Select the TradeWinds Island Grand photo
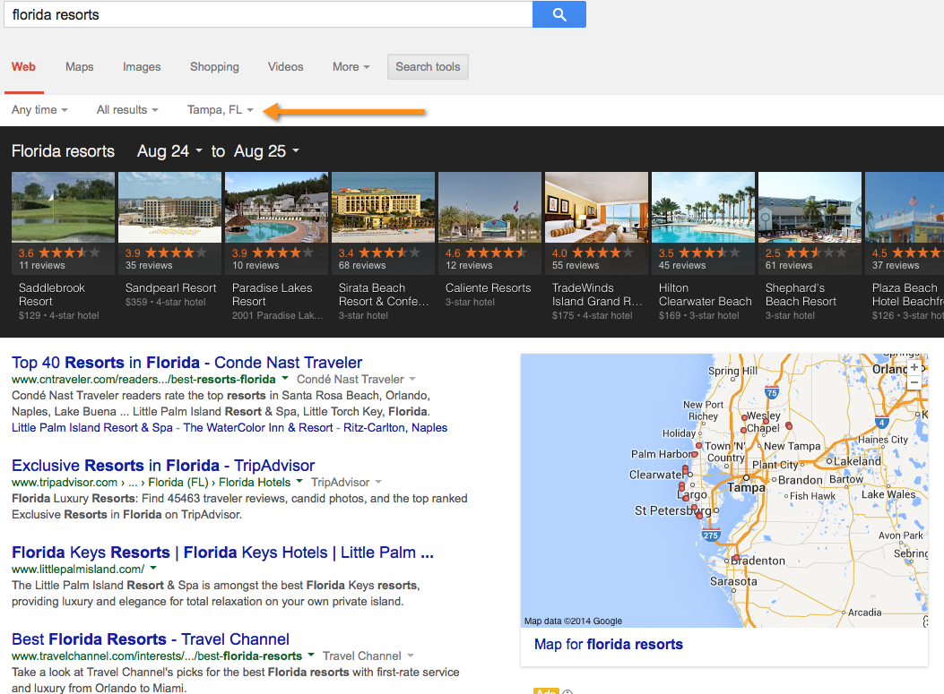 pos(596,207)
